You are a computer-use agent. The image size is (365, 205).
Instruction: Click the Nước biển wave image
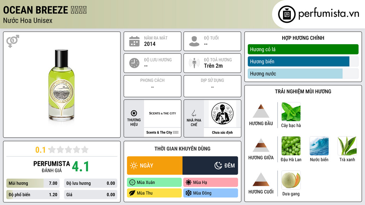click(x=319, y=146)
